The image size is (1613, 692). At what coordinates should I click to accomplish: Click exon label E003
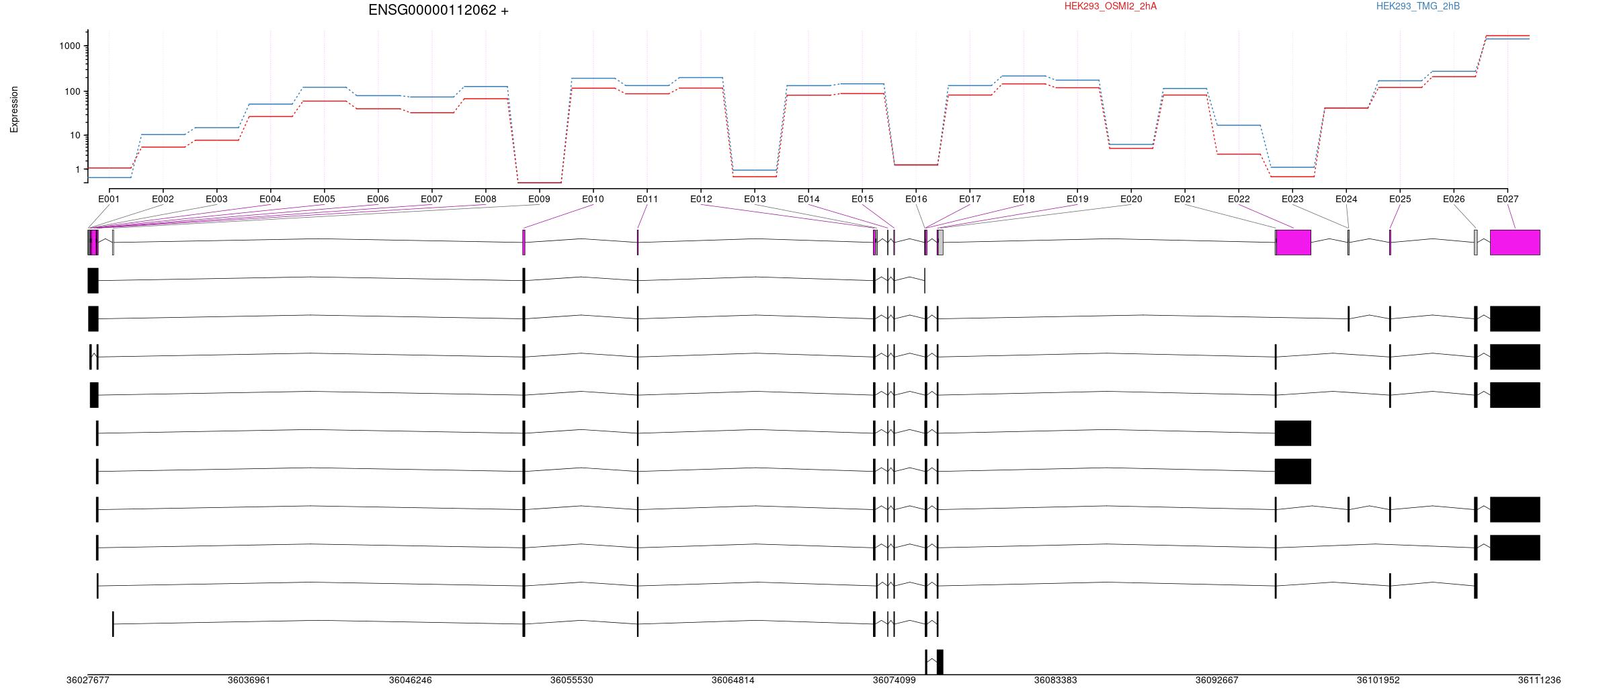(216, 199)
